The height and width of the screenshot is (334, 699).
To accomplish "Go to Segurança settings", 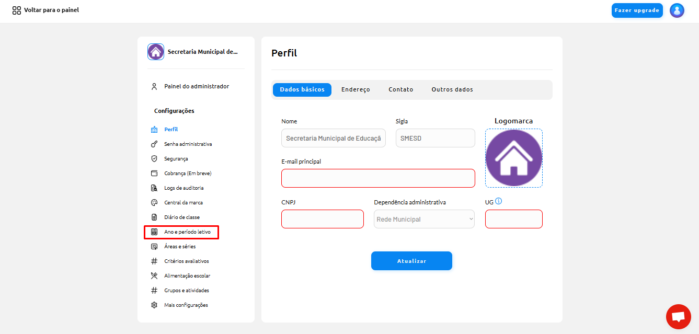I will point(176,159).
